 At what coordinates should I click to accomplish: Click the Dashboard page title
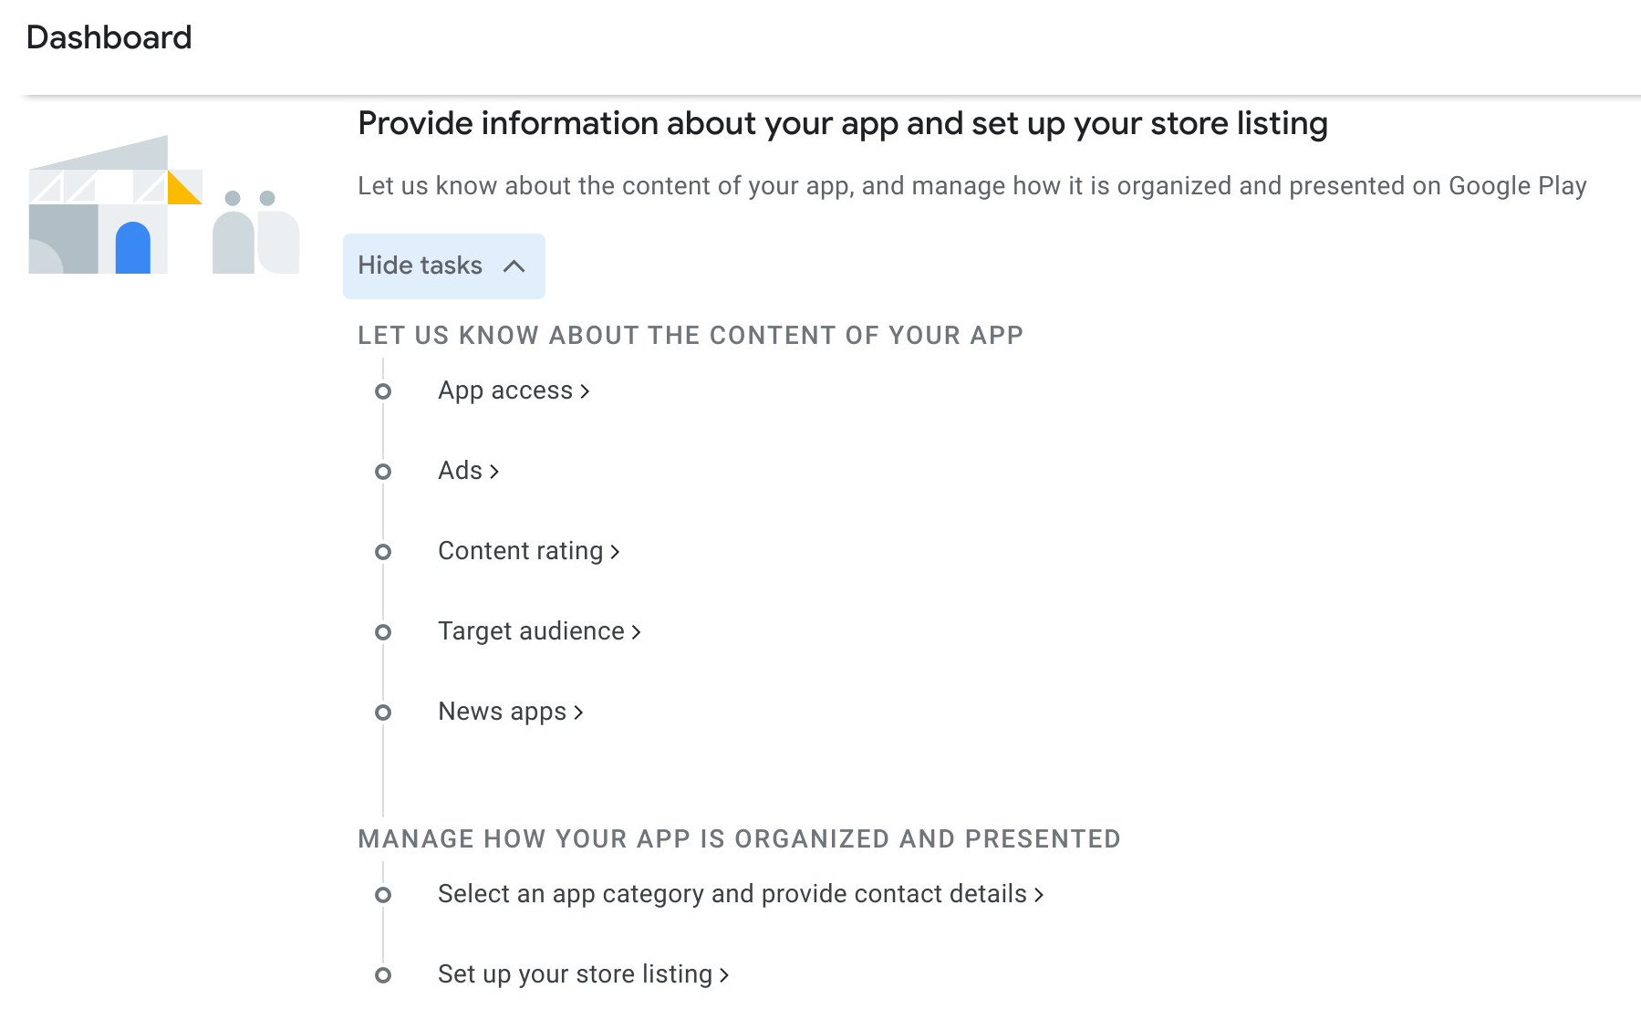pyautogui.click(x=109, y=37)
